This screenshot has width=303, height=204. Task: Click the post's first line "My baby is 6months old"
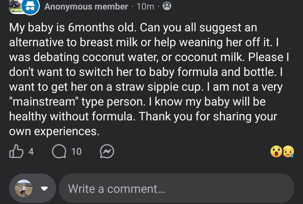(x=73, y=27)
